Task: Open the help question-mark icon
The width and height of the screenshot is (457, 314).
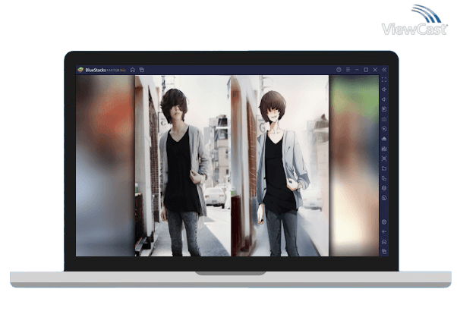Action: (x=339, y=70)
